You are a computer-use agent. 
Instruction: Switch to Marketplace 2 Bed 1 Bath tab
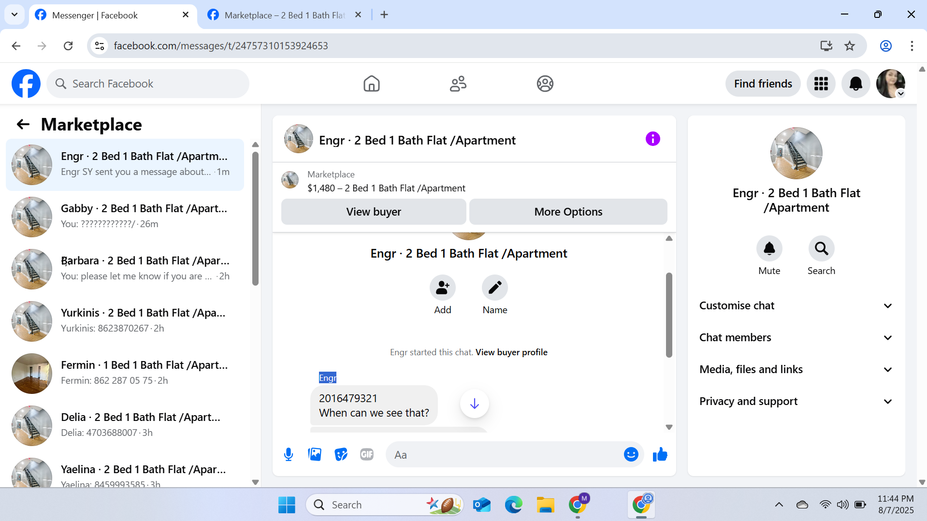point(284,15)
